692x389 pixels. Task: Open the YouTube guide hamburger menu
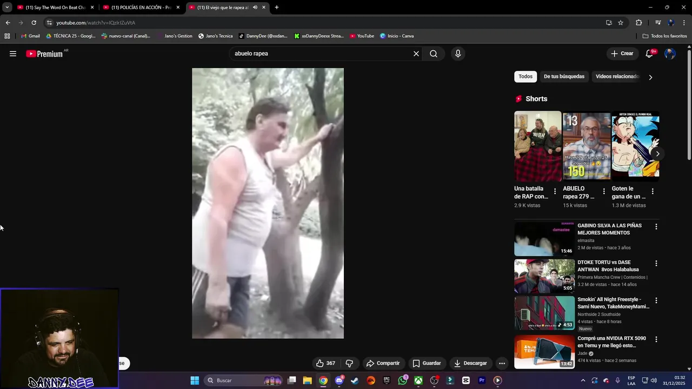click(x=13, y=53)
